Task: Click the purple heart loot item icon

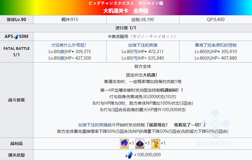Action: pyautogui.click(x=123, y=144)
